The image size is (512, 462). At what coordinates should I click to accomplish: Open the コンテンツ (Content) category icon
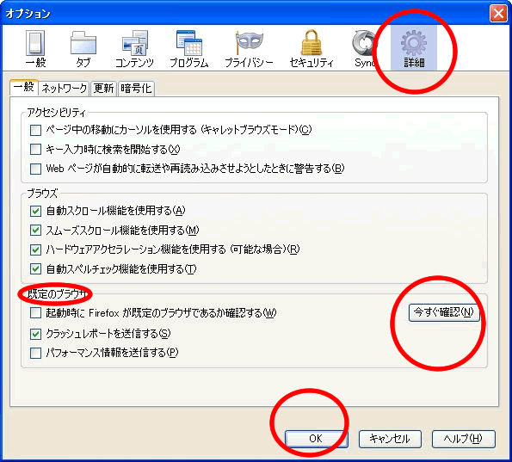pyautogui.click(x=134, y=48)
